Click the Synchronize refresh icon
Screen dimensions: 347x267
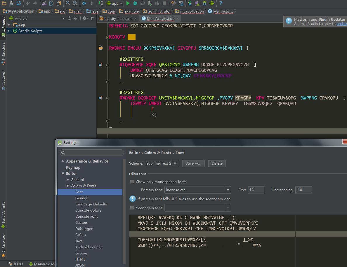click(x=19, y=3)
